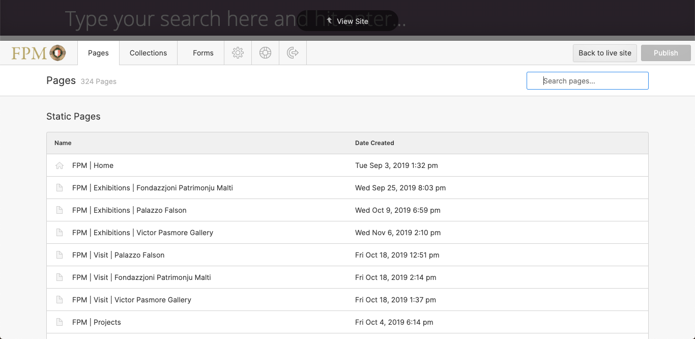The image size is (695, 339).
Task: Click page icon beside Visit | Palazzo Falson
Action: click(x=60, y=255)
